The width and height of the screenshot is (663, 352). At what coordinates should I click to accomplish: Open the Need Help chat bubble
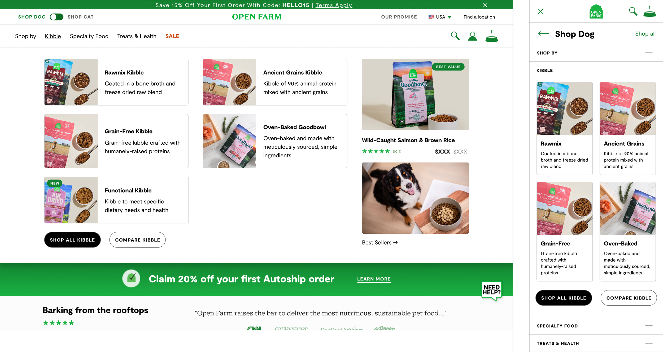(x=491, y=291)
